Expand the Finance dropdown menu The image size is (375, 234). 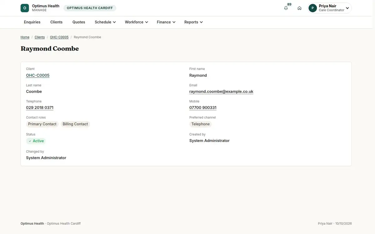click(x=166, y=22)
